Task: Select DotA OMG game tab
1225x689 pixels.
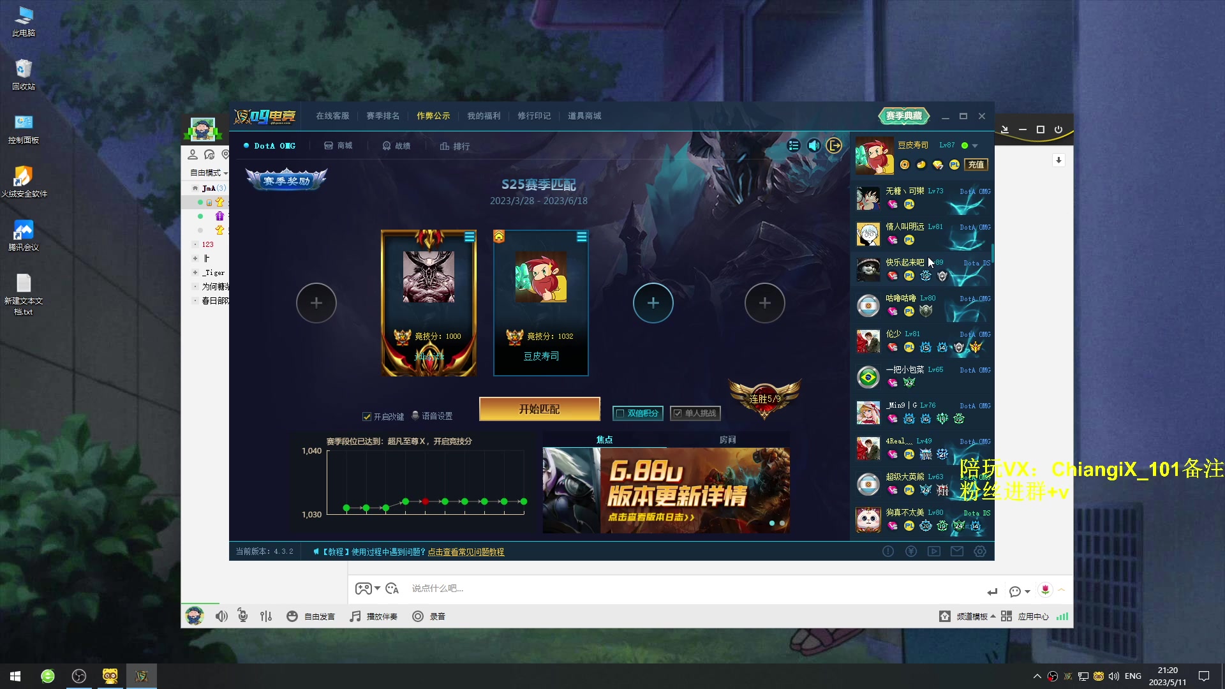Action: pyautogui.click(x=270, y=146)
